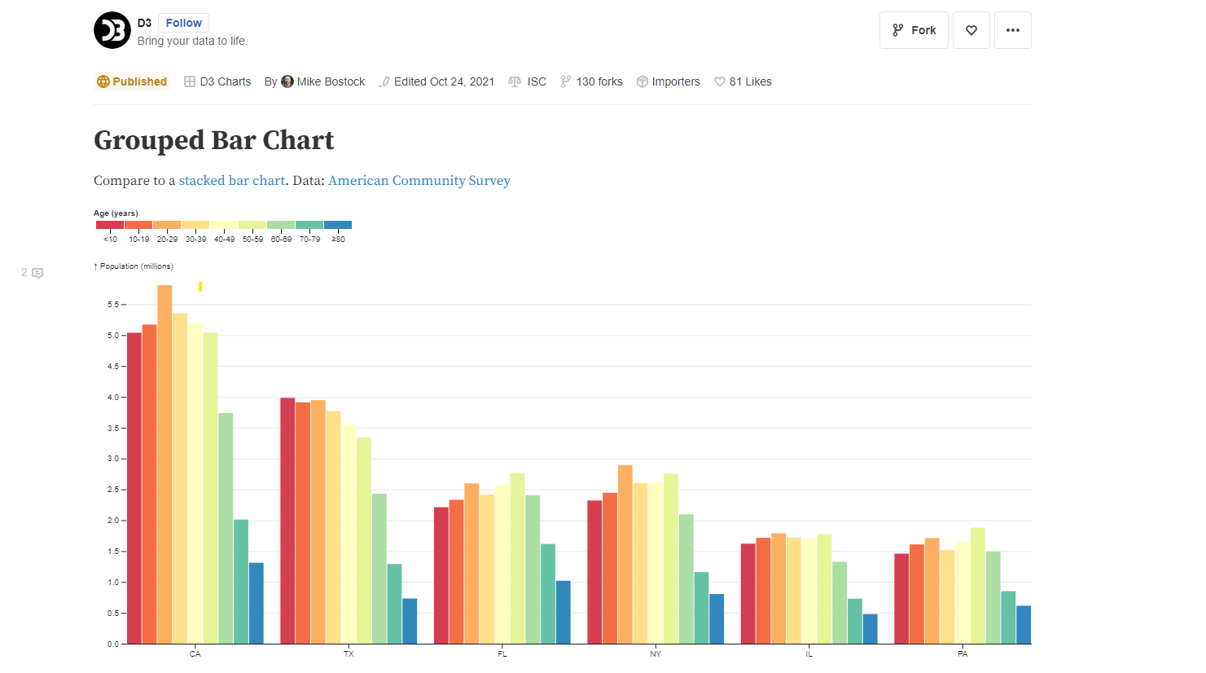
Task: Open the D3 Charts collection
Action: tap(217, 81)
